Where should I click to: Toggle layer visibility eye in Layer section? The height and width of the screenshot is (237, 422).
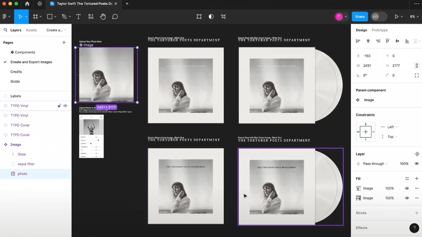click(x=417, y=164)
